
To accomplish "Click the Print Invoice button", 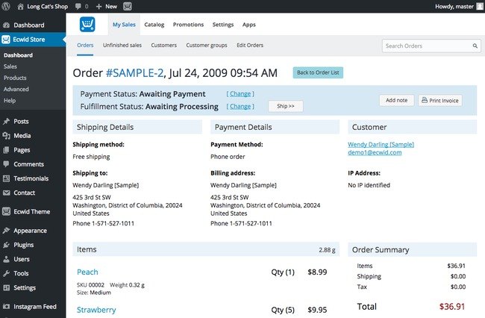I will tap(440, 100).
